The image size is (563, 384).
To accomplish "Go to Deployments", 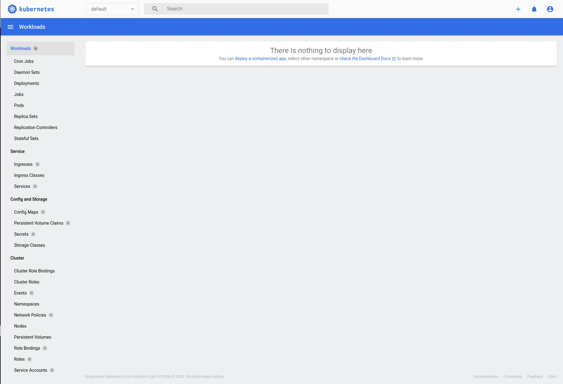I will pyautogui.click(x=26, y=83).
